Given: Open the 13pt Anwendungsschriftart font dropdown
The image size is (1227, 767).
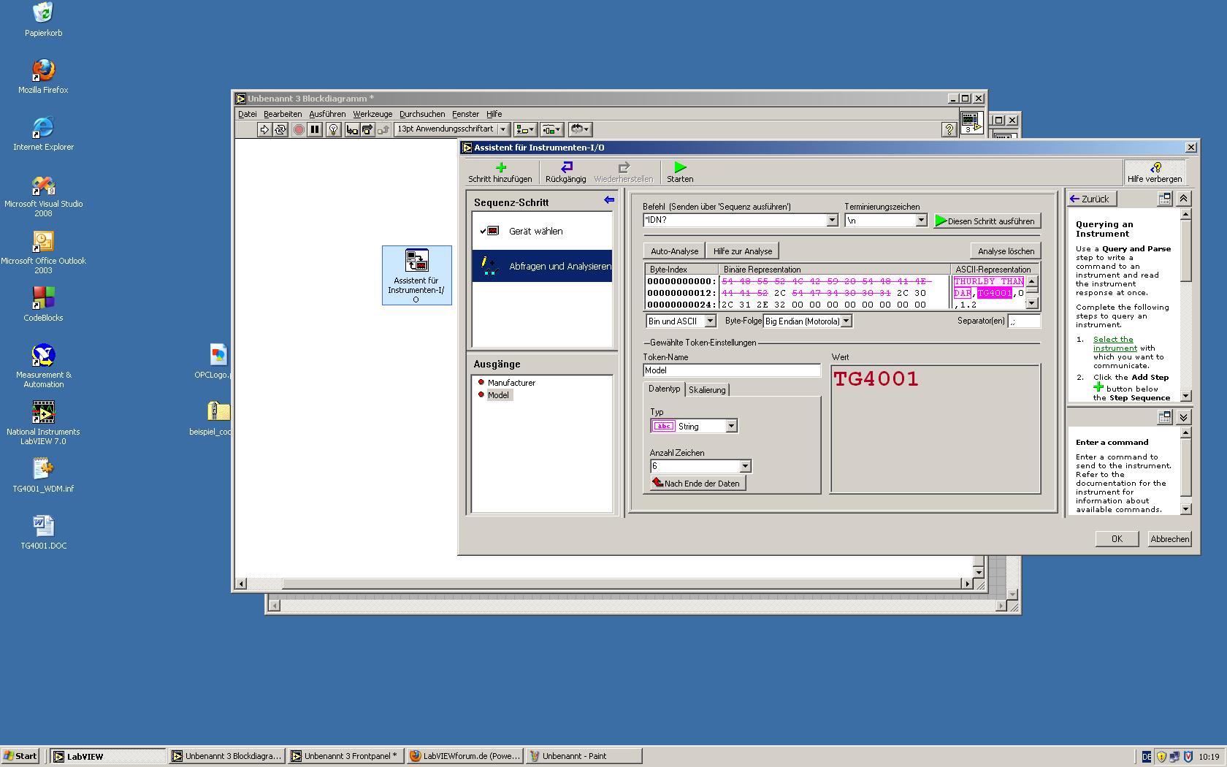Looking at the screenshot, I should (451, 129).
